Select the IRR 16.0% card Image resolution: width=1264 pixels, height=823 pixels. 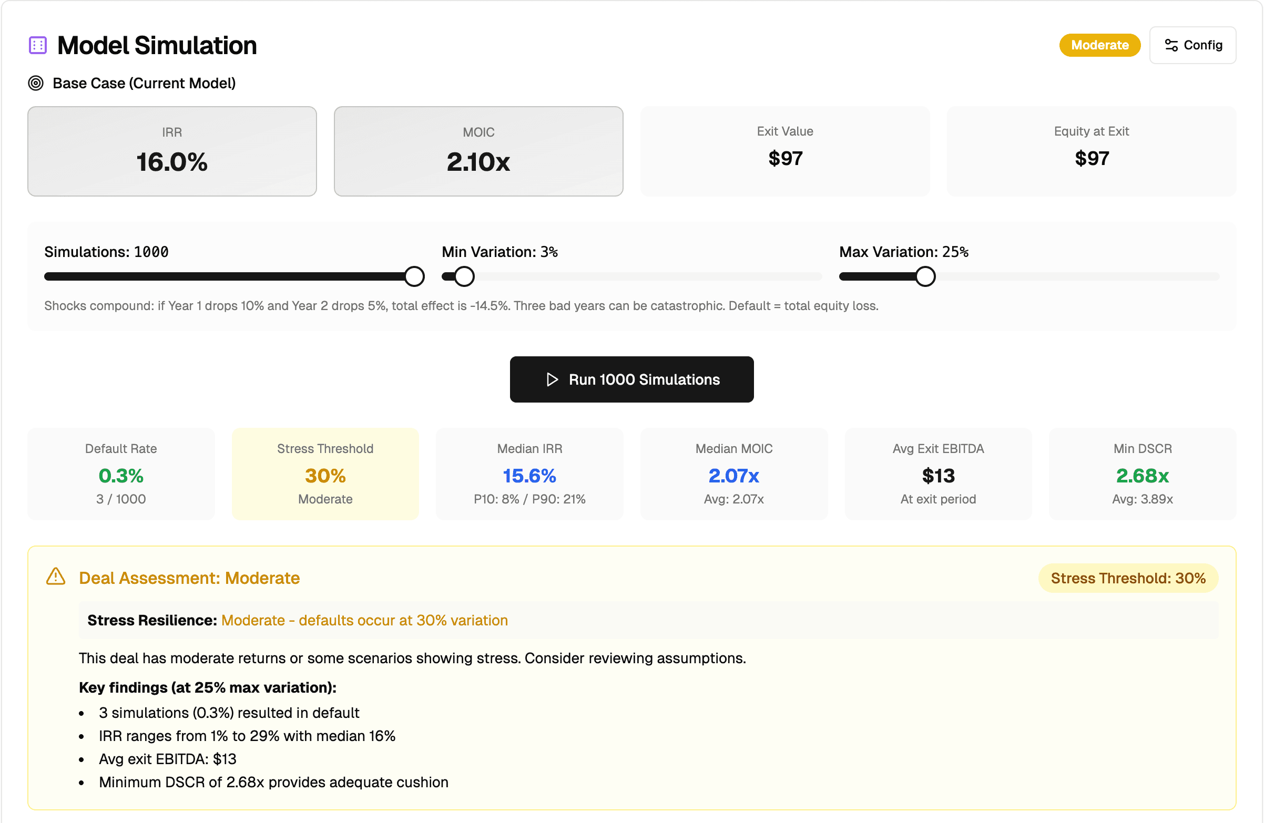point(172,151)
